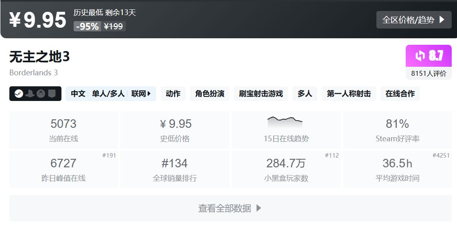Open the 15日在线趋势 trend chart
457x228 pixels.
[x=286, y=130]
